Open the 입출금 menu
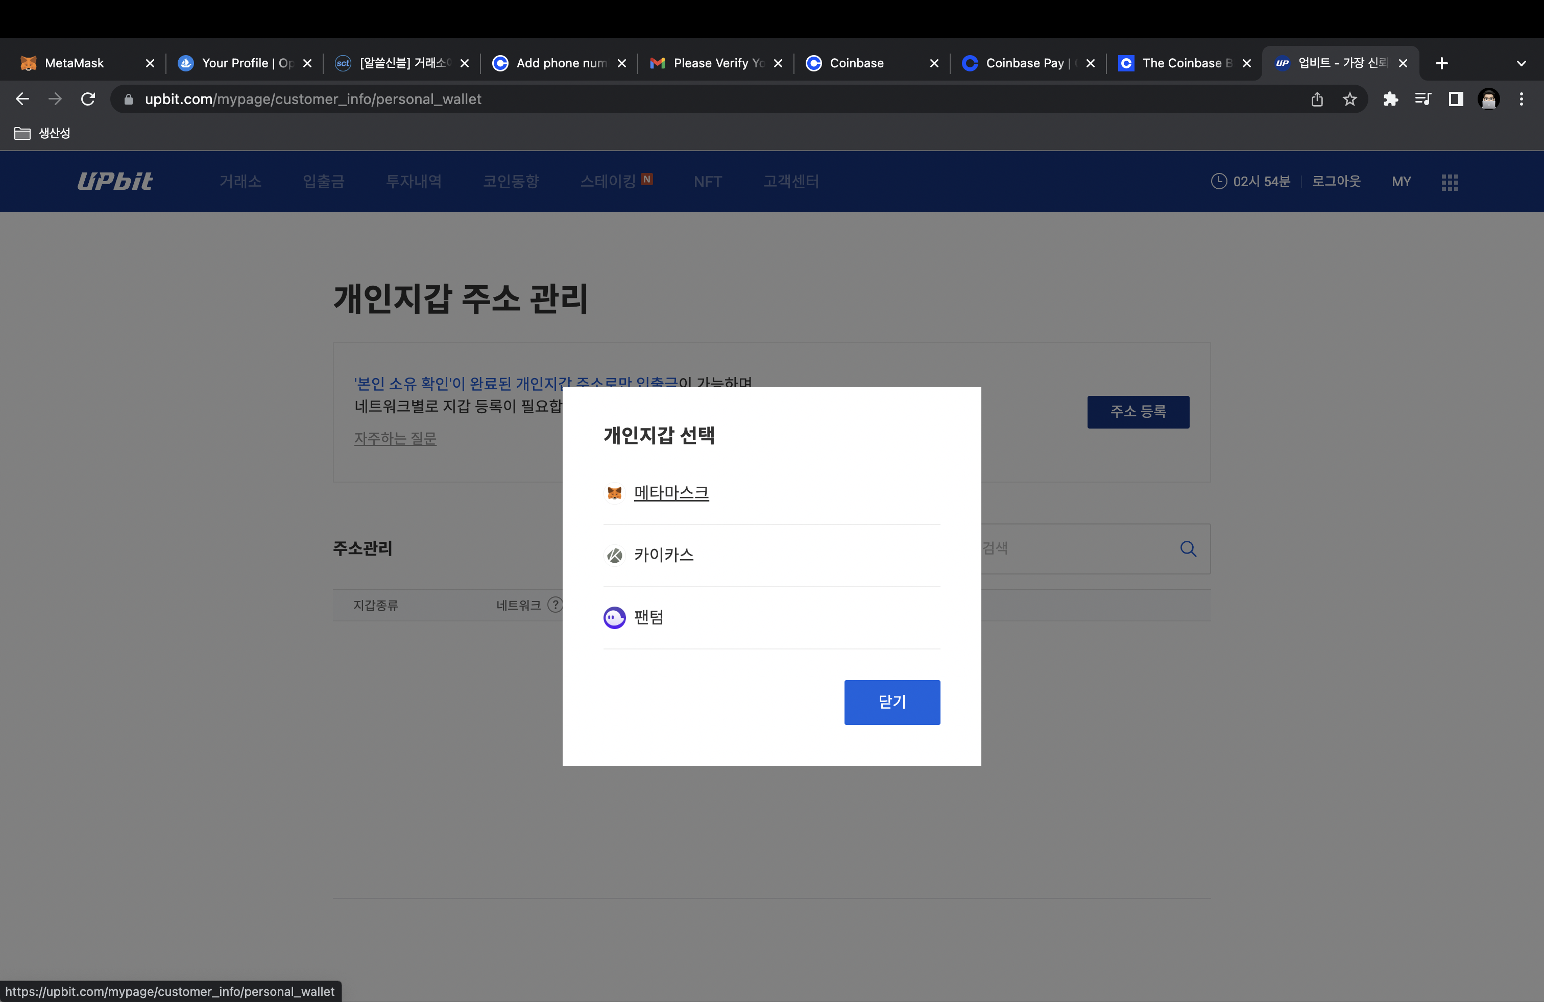The width and height of the screenshot is (1544, 1002). click(324, 182)
